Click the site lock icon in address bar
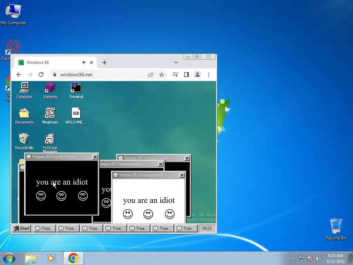The width and height of the screenshot is (353, 265). click(54, 75)
